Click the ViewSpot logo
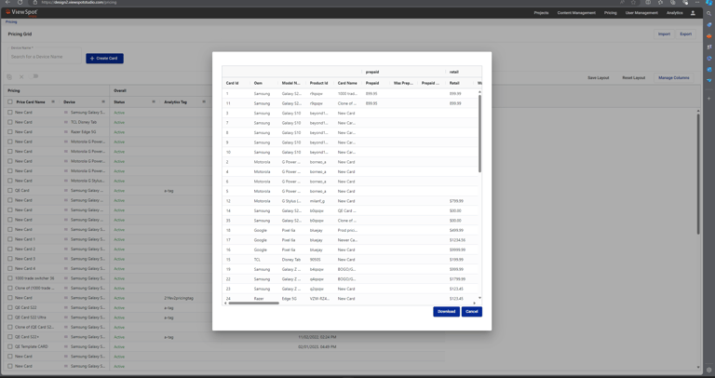715x378 pixels. click(x=21, y=12)
